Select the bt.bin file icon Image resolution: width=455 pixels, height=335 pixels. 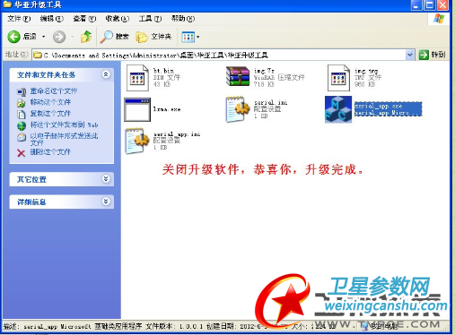(x=137, y=78)
